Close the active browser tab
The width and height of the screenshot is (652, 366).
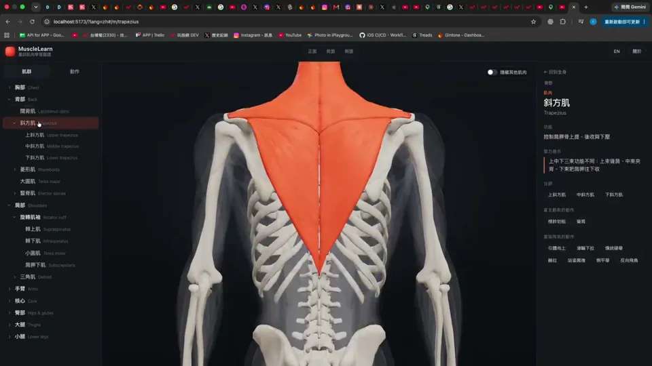(x=574, y=7)
